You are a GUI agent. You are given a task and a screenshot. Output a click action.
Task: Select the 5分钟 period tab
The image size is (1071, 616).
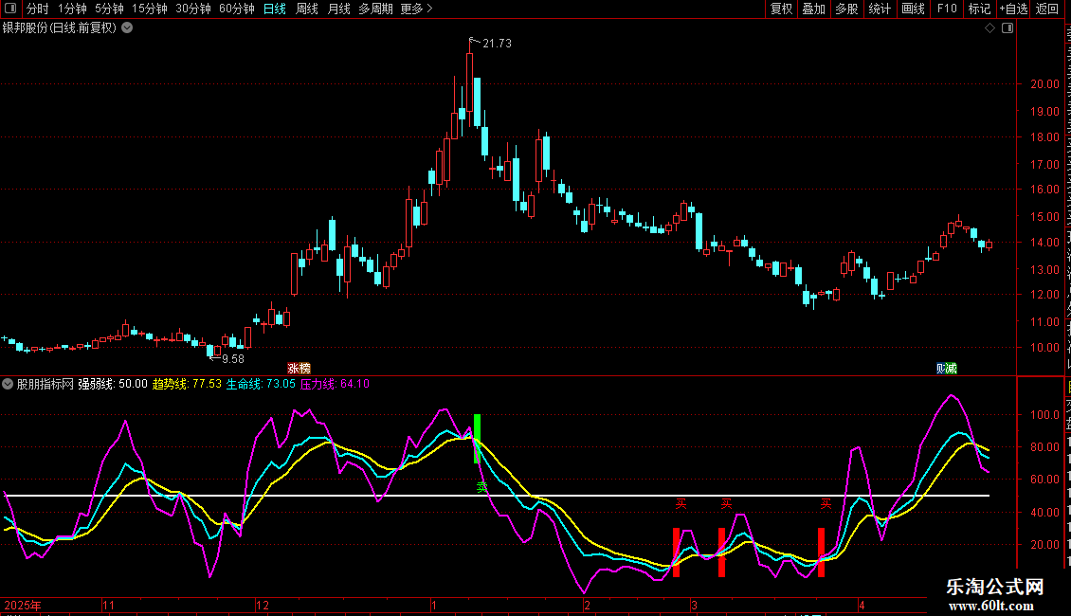click(x=109, y=9)
